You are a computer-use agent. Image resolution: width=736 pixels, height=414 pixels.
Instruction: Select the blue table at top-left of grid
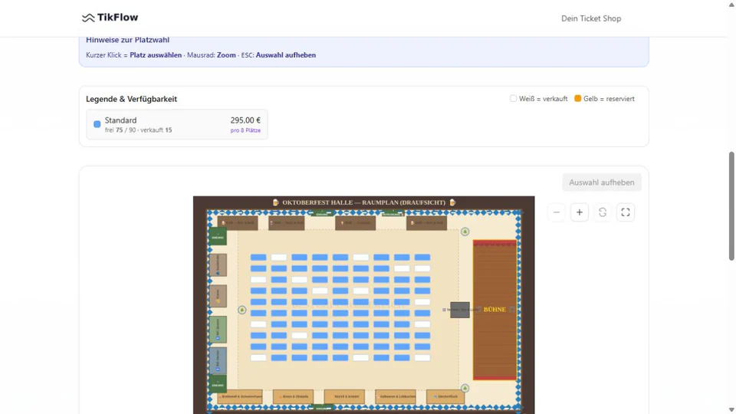[258, 258]
